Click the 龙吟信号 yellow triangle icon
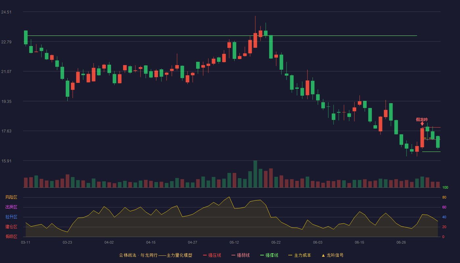 (323, 255)
